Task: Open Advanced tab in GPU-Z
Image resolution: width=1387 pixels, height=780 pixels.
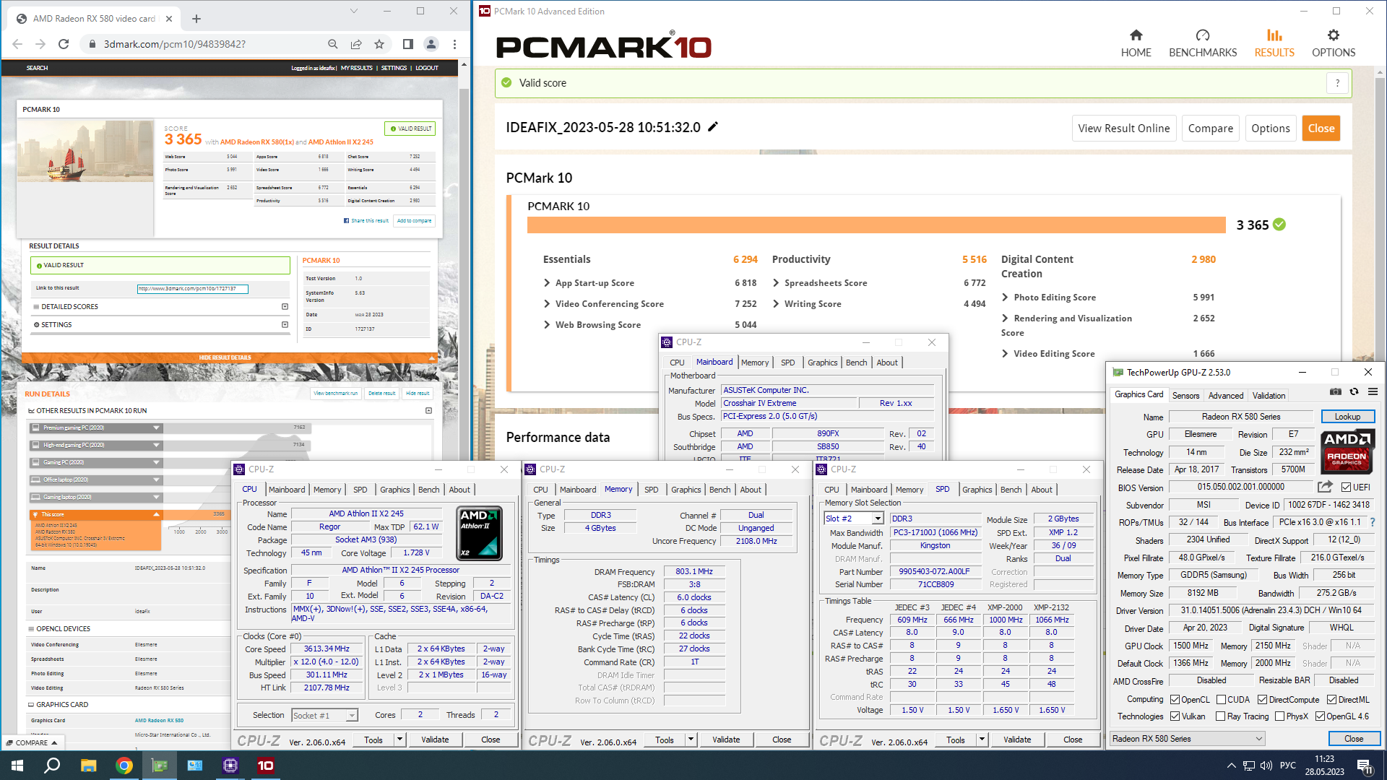Action: pos(1226,396)
